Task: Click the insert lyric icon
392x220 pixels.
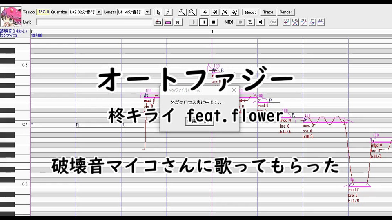Action: [x=158, y=22]
